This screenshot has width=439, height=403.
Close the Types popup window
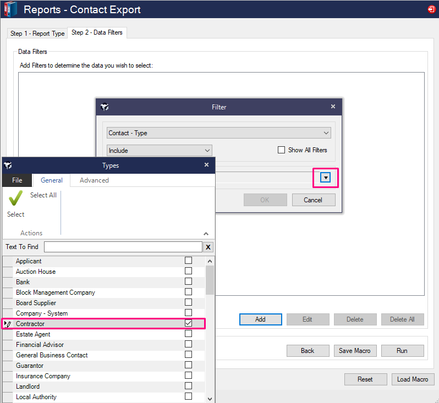[206, 165]
